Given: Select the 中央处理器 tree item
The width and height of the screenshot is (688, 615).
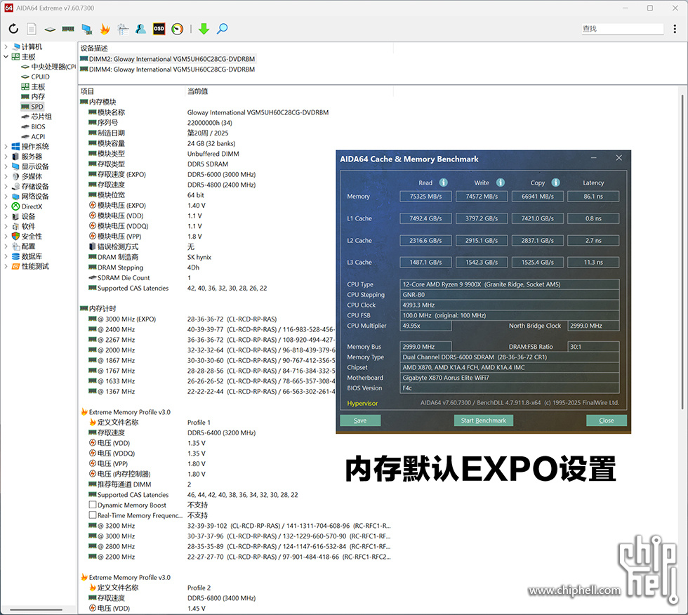Looking at the screenshot, I should [48, 67].
